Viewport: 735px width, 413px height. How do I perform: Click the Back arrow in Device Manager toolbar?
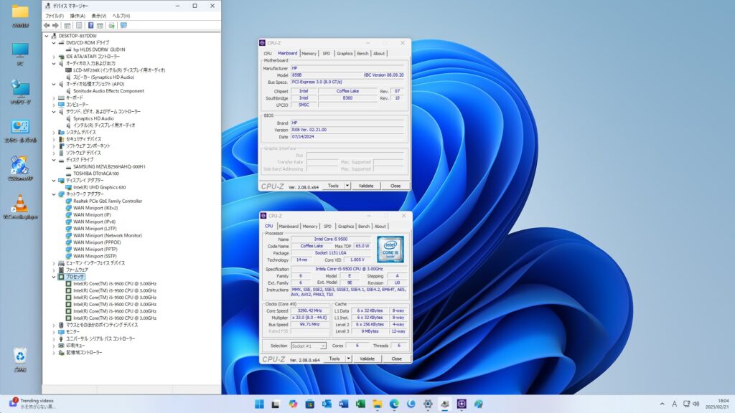point(47,25)
